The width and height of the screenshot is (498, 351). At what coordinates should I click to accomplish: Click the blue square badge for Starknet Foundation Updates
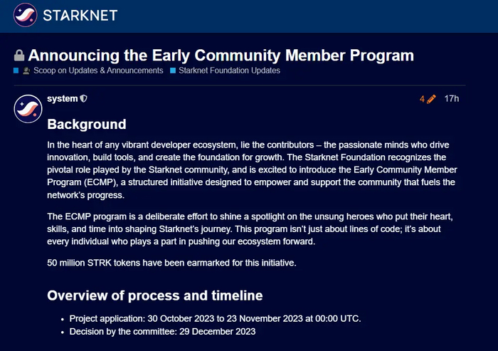173,70
